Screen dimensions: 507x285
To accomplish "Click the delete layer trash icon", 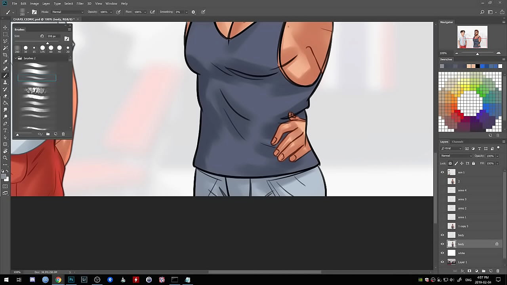I will pos(498,271).
